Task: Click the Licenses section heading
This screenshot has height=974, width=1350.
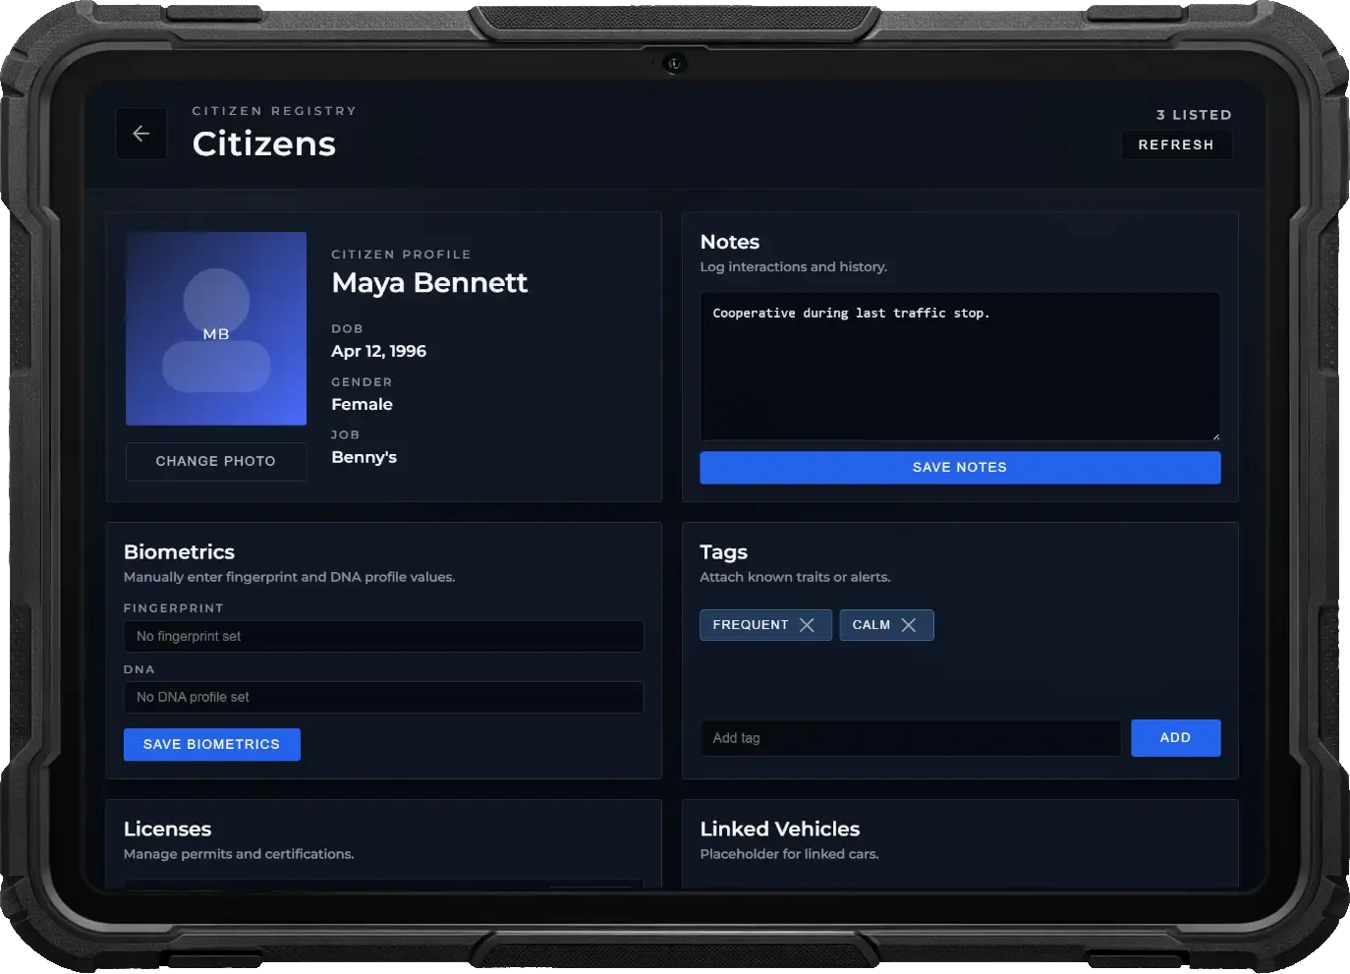Action: pyautogui.click(x=167, y=829)
